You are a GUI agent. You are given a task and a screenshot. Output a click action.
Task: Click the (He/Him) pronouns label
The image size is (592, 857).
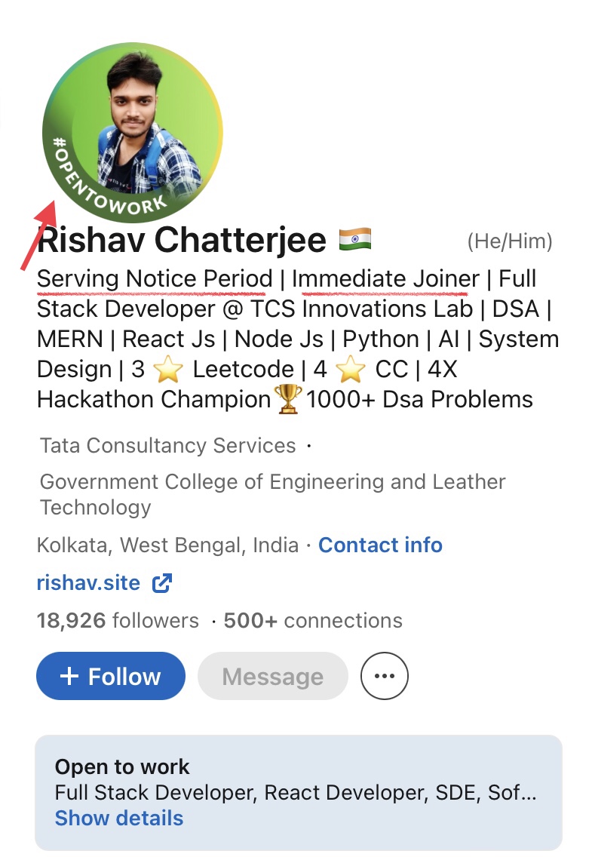point(510,241)
